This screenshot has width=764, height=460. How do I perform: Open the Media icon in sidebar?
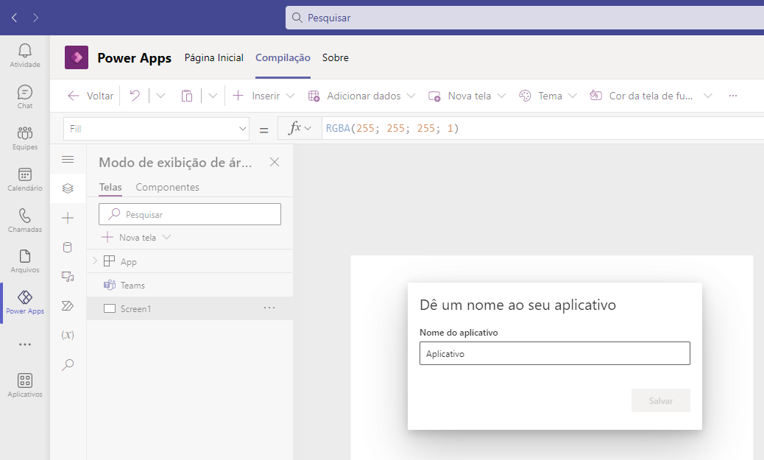(68, 277)
